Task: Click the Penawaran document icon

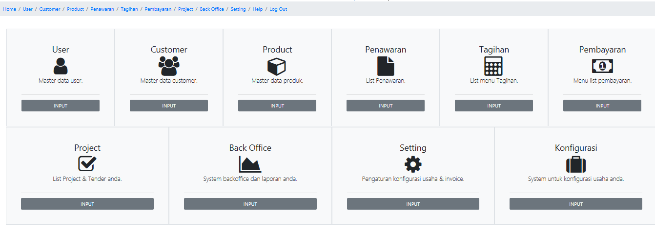Action: (386, 66)
